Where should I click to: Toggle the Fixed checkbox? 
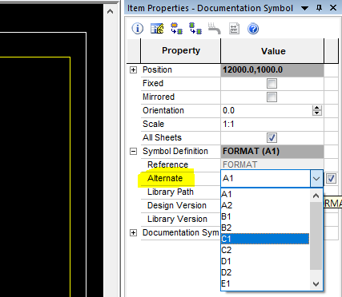272,84
